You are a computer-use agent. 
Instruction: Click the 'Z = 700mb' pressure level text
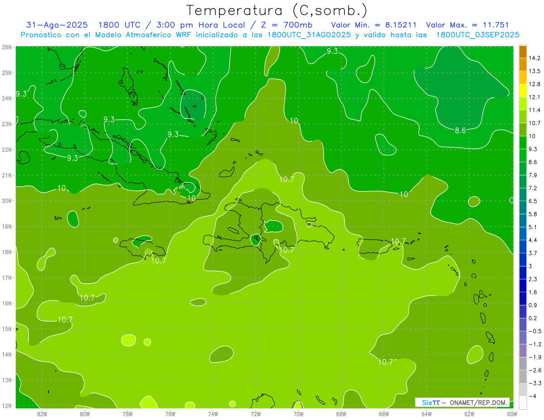tap(286, 25)
